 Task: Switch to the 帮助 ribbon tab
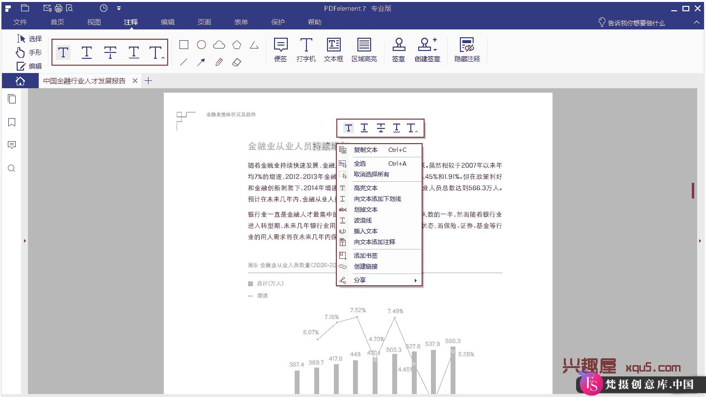pos(315,23)
